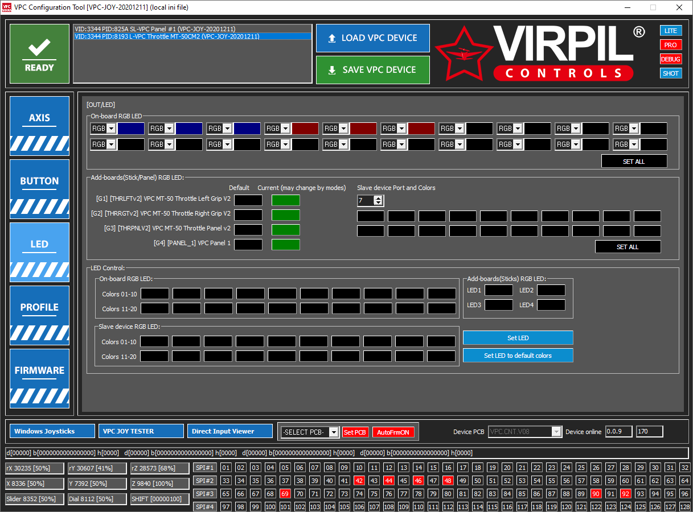Click the SPI#3 button
The height and width of the screenshot is (512, 693).
[x=205, y=494]
